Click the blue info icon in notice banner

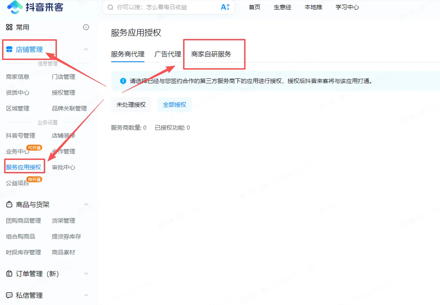pyautogui.click(x=123, y=81)
